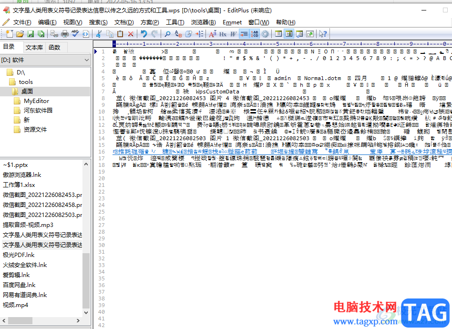Toggle the output window icon

click(299, 34)
